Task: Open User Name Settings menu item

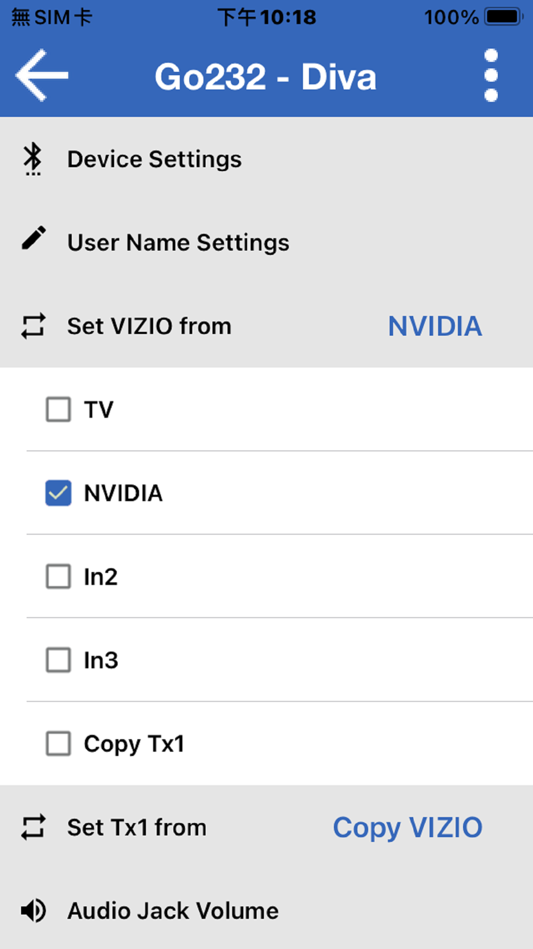Action: (178, 243)
